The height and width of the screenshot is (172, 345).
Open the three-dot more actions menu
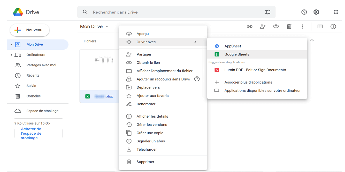pyautogui.click(x=302, y=27)
